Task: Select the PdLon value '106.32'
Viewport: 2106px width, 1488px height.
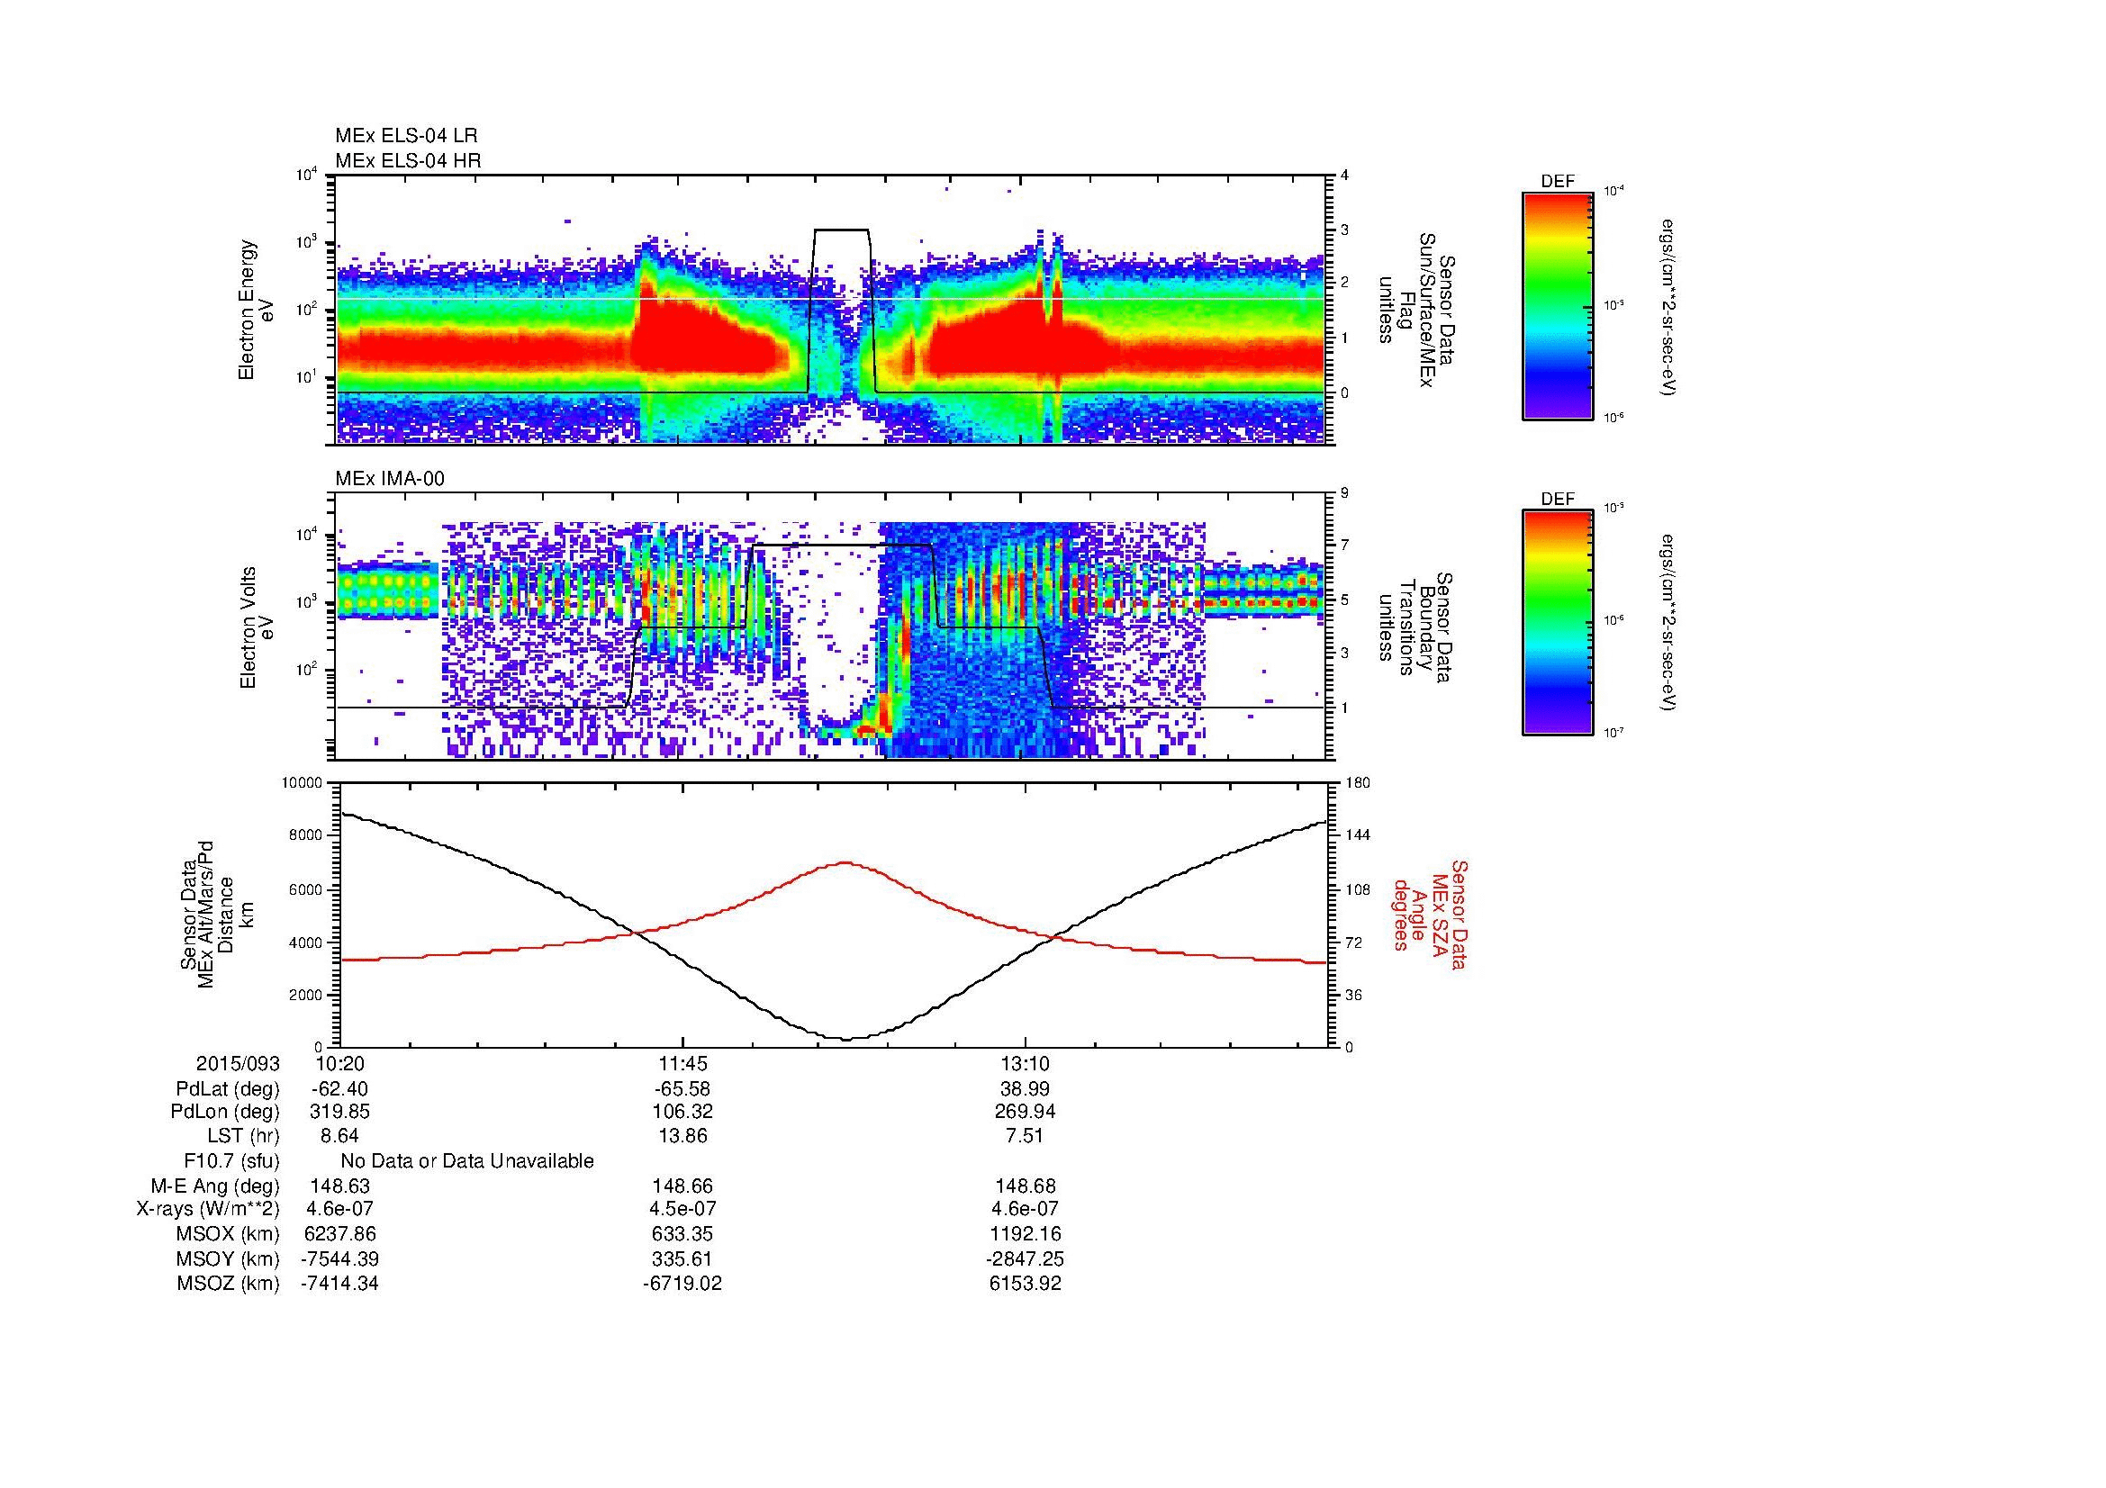Action: [x=682, y=1112]
